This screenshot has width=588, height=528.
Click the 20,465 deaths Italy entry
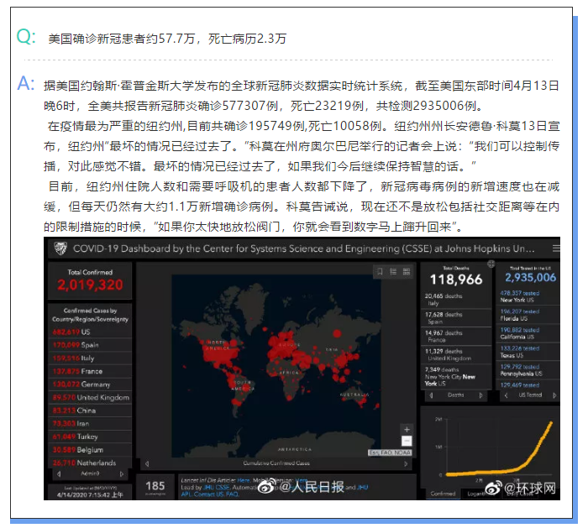pyautogui.click(x=456, y=300)
